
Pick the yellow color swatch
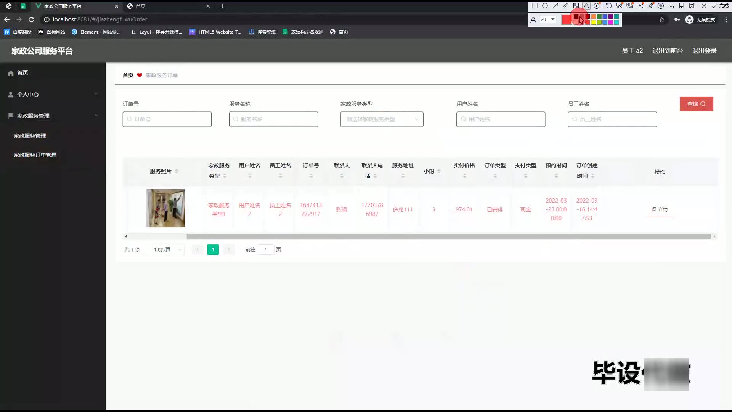pos(594,23)
